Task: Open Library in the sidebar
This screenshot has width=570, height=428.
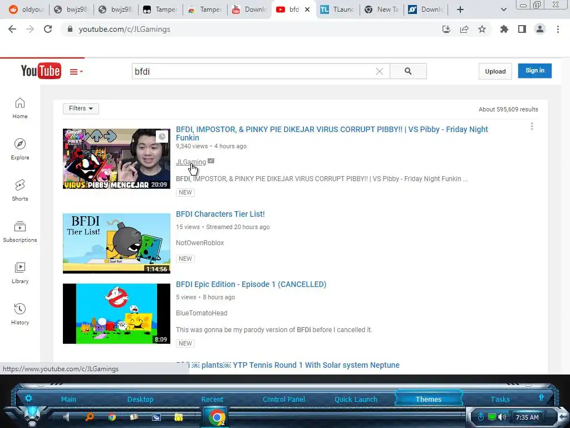Action: pos(20,273)
